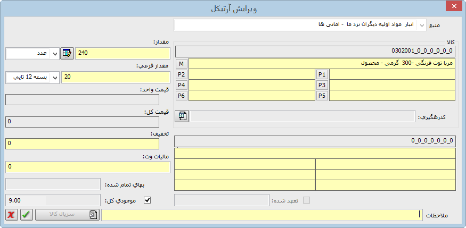This screenshot has height=228, width=466.
Task: Click the P5 parameter button
Action: point(322,96)
